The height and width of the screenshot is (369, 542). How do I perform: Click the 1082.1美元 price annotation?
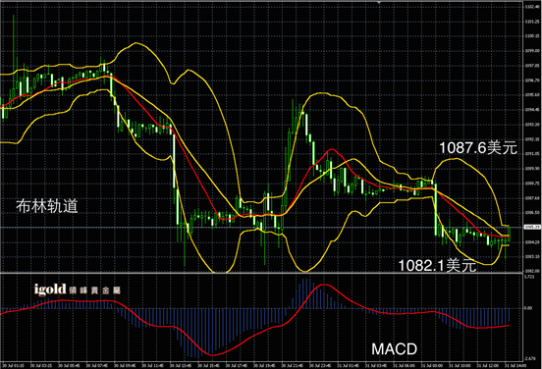click(438, 265)
